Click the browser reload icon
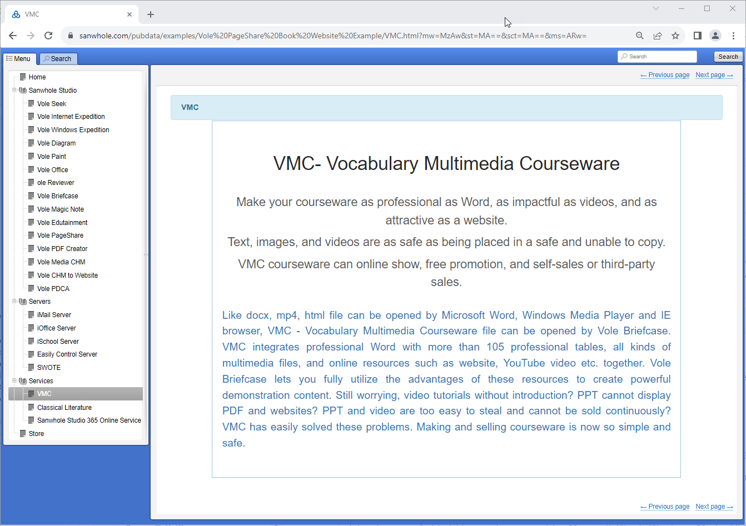This screenshot has width=746, height=526. pyautogui.click(x=48, y=36)
